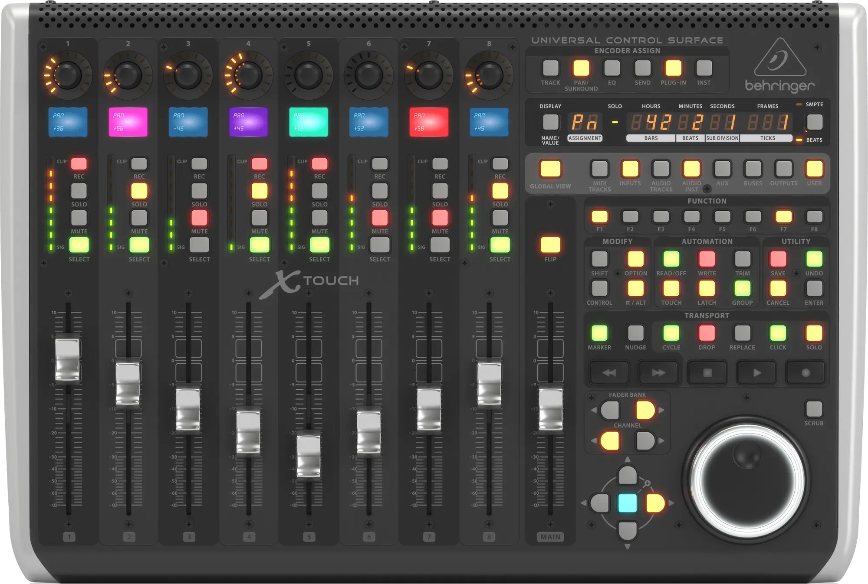Click the GROUP automation button
The image size is (868, 584).
point(743,289)
